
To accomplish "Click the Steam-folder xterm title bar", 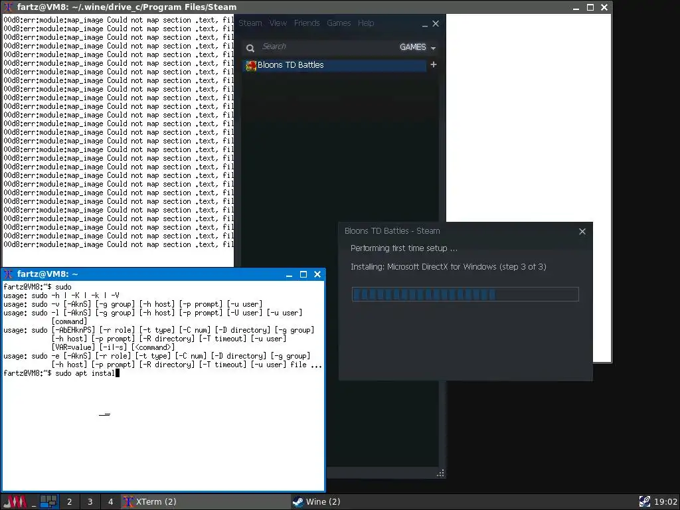I will pos(306,7).
